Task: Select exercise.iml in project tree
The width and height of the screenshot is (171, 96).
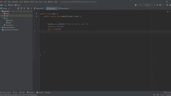Action: coord(9,25)
